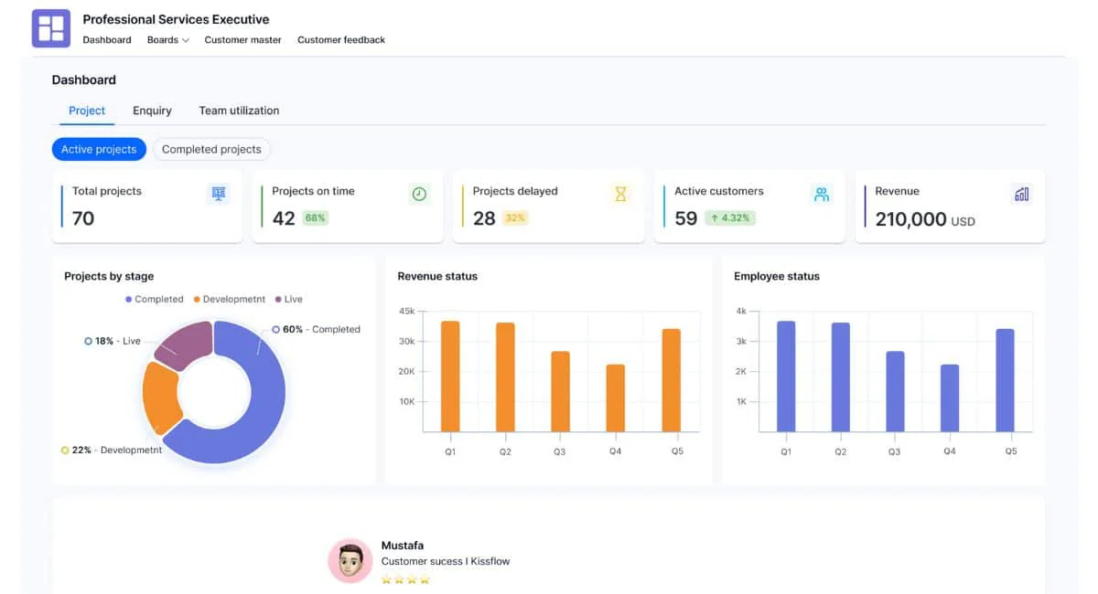The width and height of the screenshot is (1098, 594).
Task: Click the 4.32% active customers badge
Action: click(730, 218)
